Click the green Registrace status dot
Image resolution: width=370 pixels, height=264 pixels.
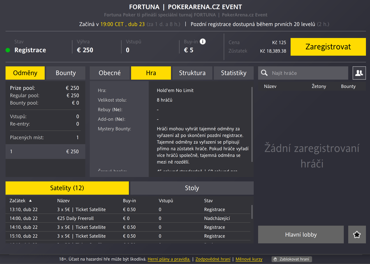pyautogui.click(x=8, y=50)
